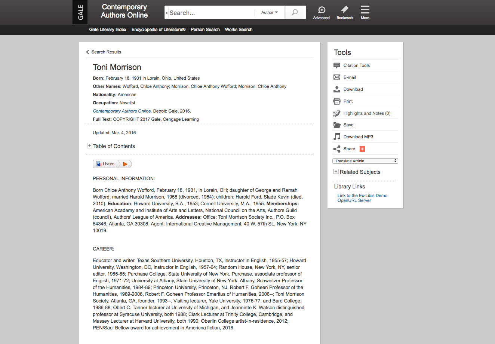Open Contemporary Authors Online source link

click(122, 111)
